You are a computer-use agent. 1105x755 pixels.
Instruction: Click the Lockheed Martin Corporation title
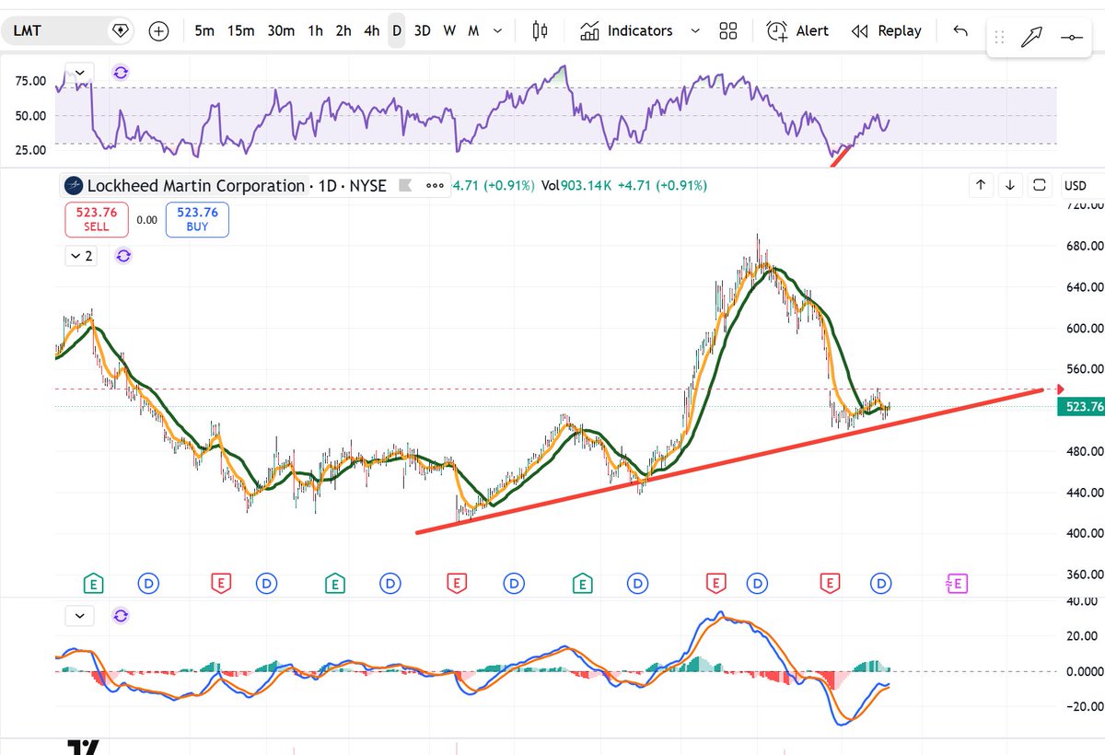click(x=195, y=185)
